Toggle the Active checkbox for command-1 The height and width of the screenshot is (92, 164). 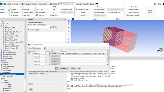29,53
